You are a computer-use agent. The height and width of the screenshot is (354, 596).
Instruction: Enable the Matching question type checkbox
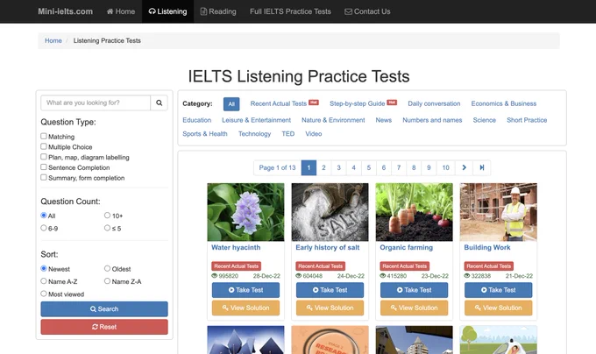(44, 136)
